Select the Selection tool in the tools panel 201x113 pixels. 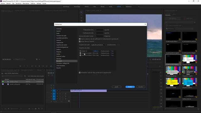click(81, 12)
